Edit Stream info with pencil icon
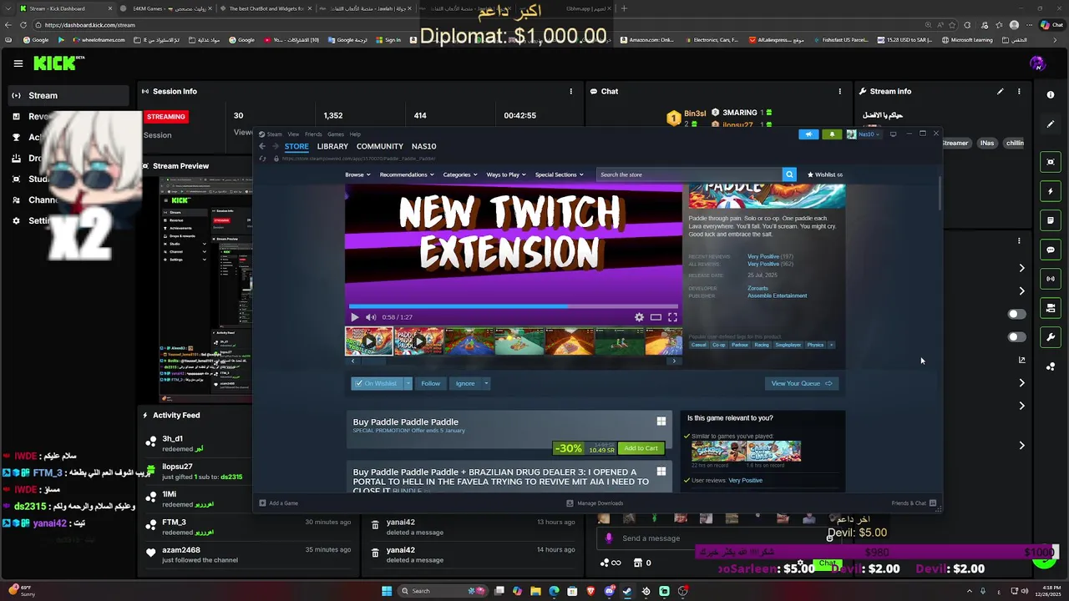 click(1000, 91)
